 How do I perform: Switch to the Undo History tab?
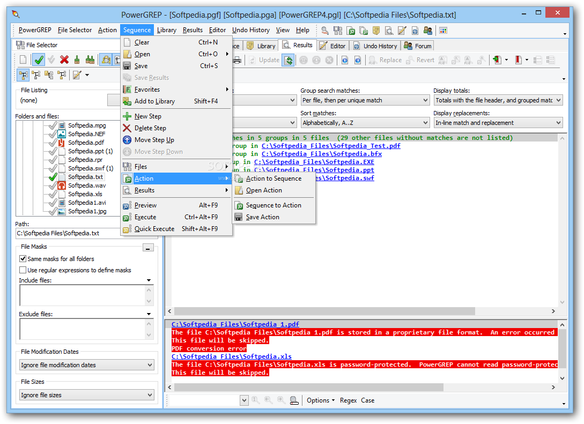(x=375, y=46)
